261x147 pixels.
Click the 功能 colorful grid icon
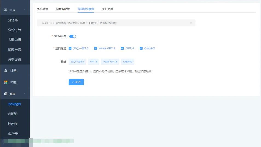coord(5,82)
